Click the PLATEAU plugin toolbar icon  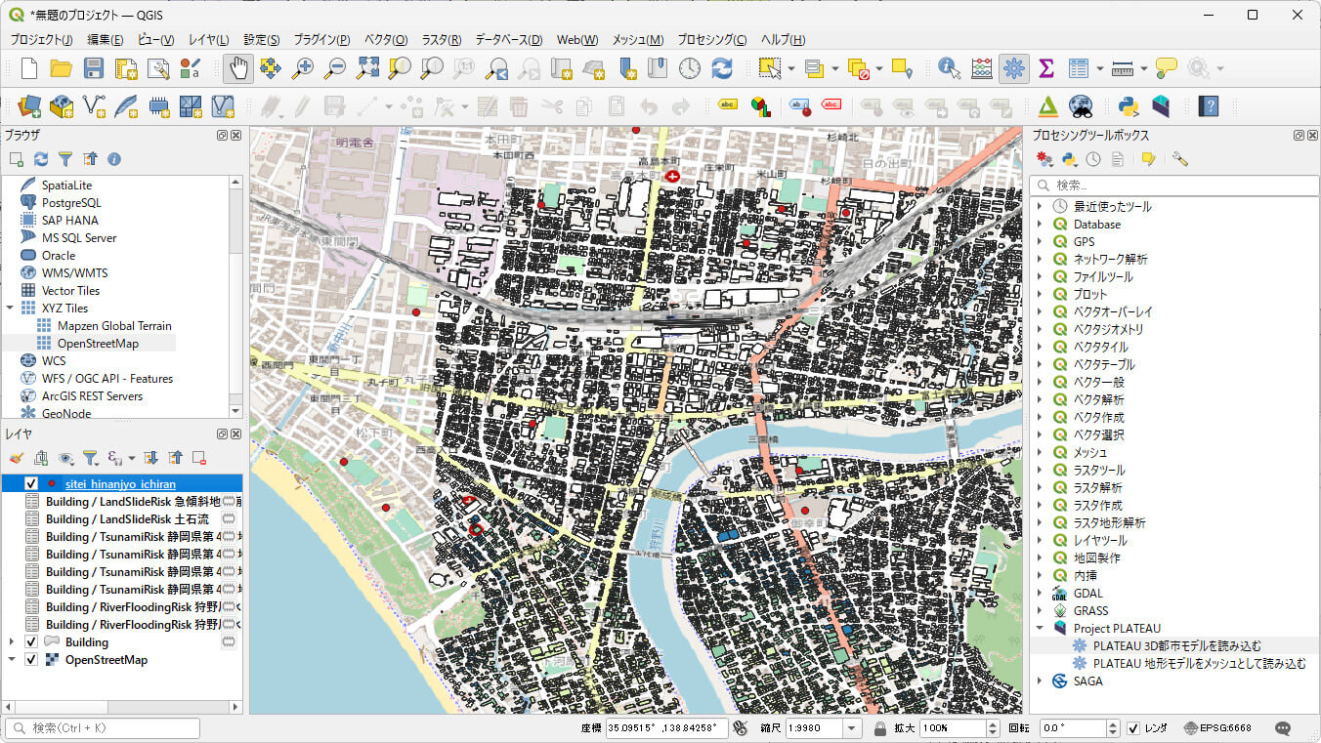(1161, 105)
